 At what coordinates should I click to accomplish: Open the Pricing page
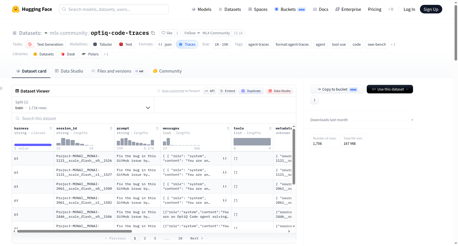[x=375, y=9]
